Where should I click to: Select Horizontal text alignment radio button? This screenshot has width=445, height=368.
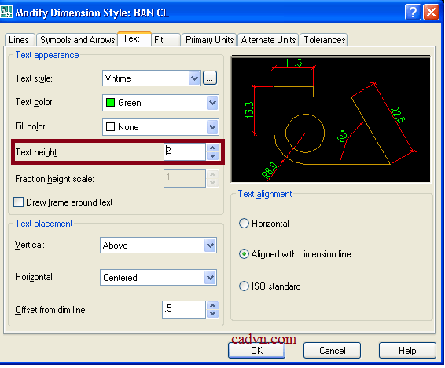244,224
